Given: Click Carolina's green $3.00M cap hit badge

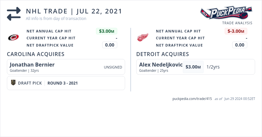Looking at the screenshot, I should 106,31.
